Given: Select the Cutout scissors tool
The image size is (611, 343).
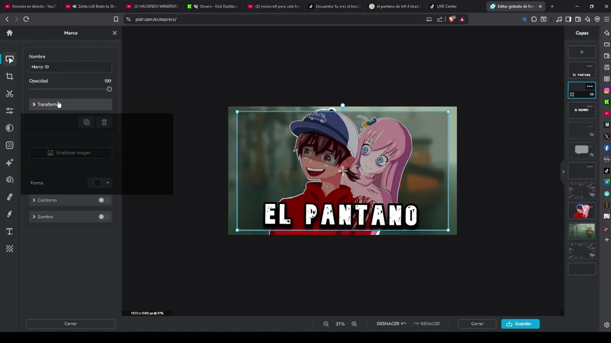Looking at the screenshot, I should coord(10,93).
